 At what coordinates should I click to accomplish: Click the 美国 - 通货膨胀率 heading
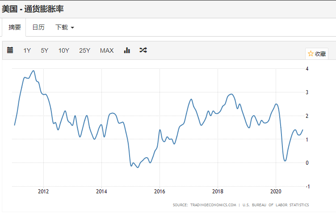coord(33,9)
